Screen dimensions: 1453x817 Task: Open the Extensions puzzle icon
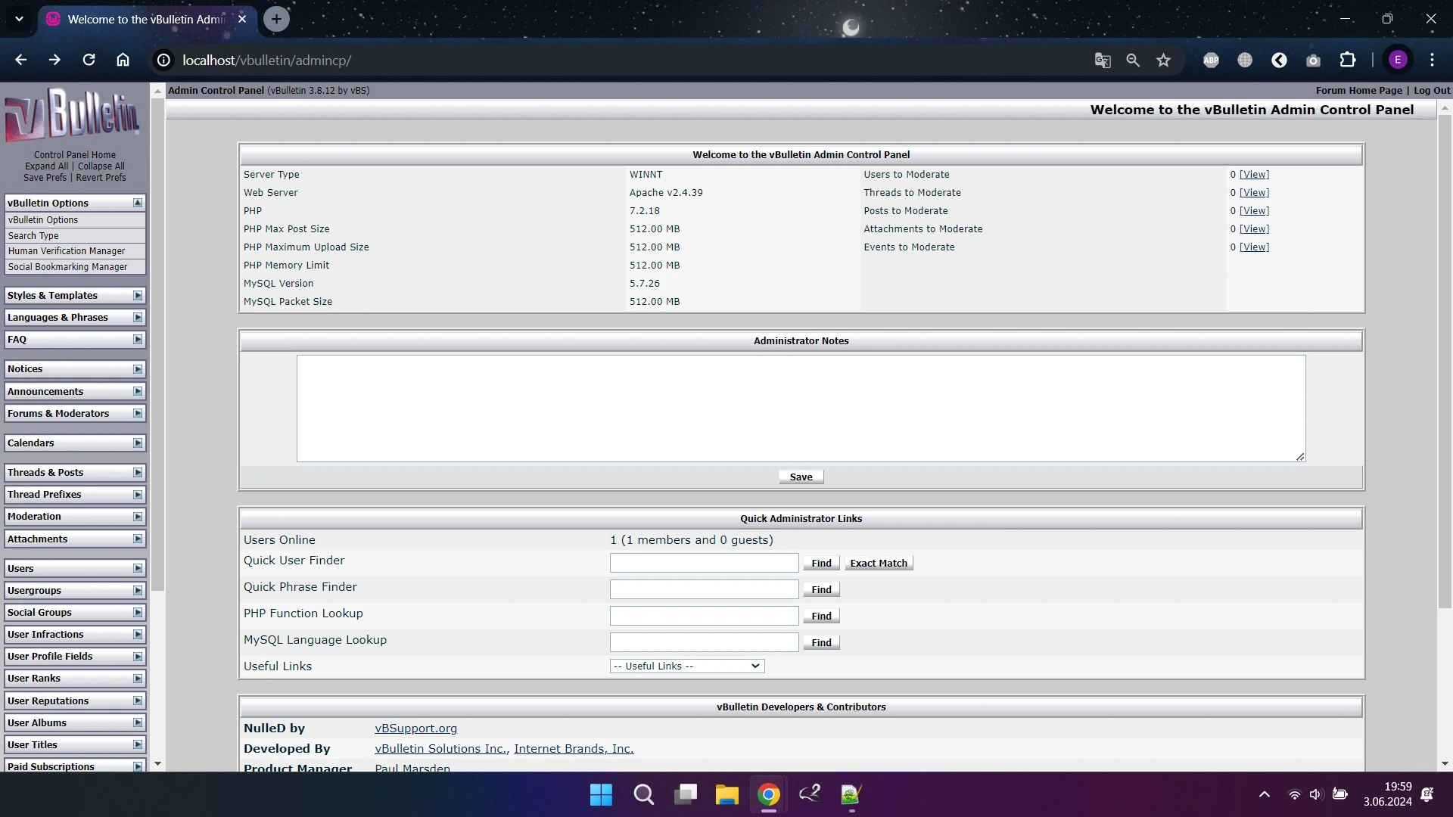click(1348, 60)
